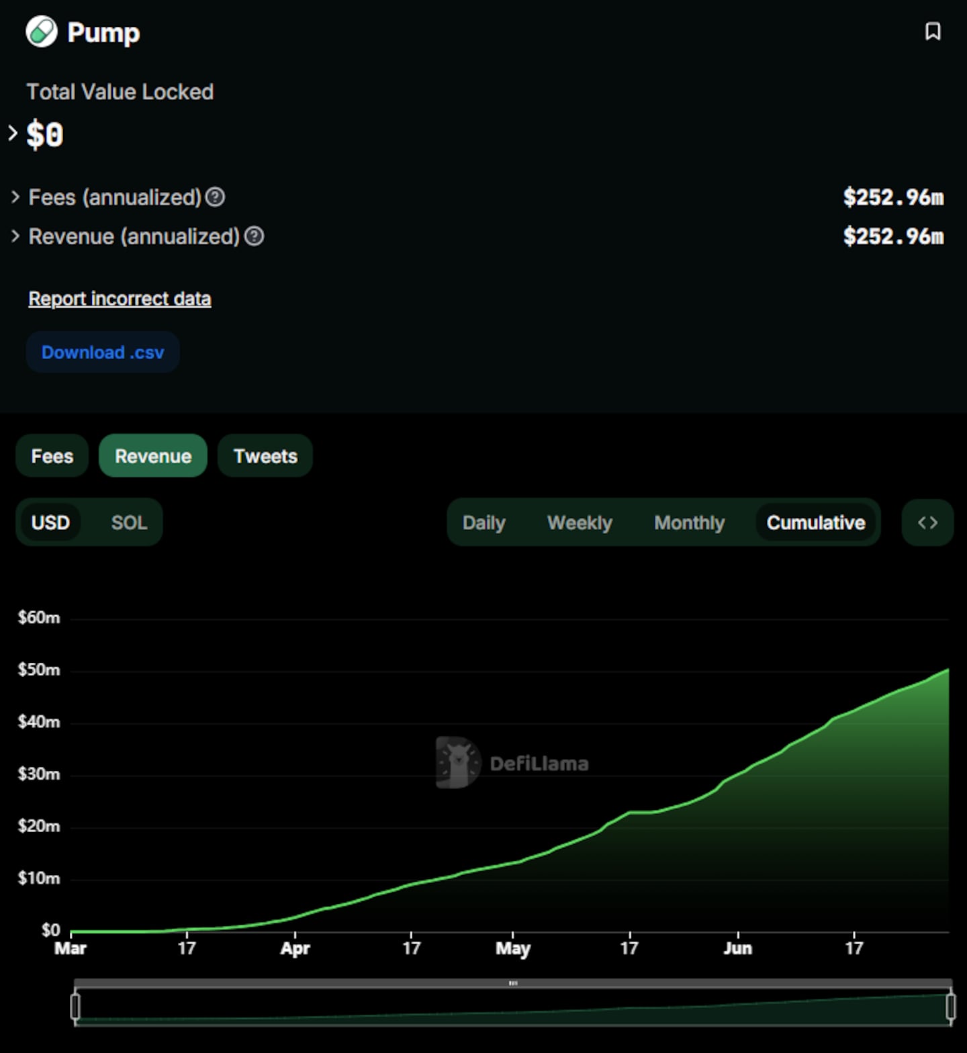
Task: Follow the Report incorrect data link
Action: click(120, 298)
